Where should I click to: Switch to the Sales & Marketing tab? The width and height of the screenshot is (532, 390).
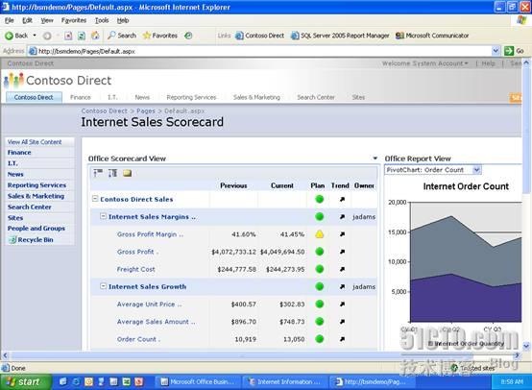[256, 97]
